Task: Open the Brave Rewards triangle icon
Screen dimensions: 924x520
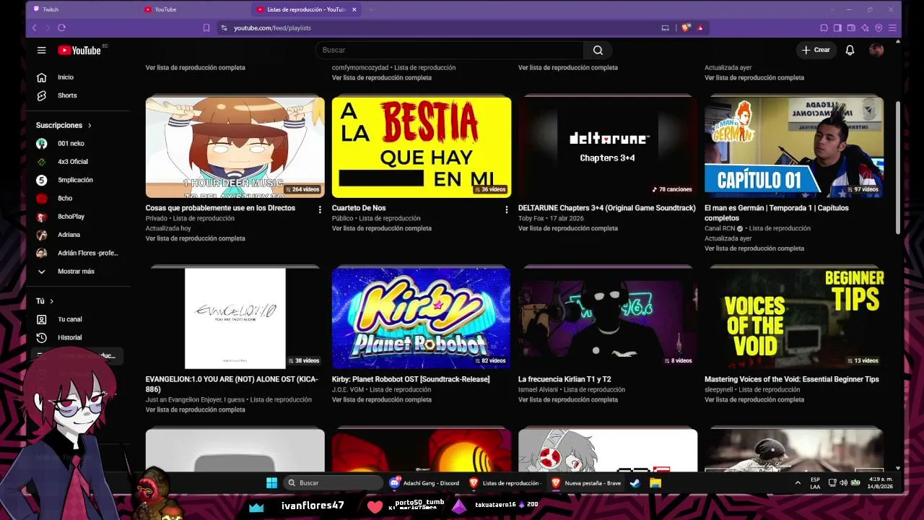Action: 700,27
